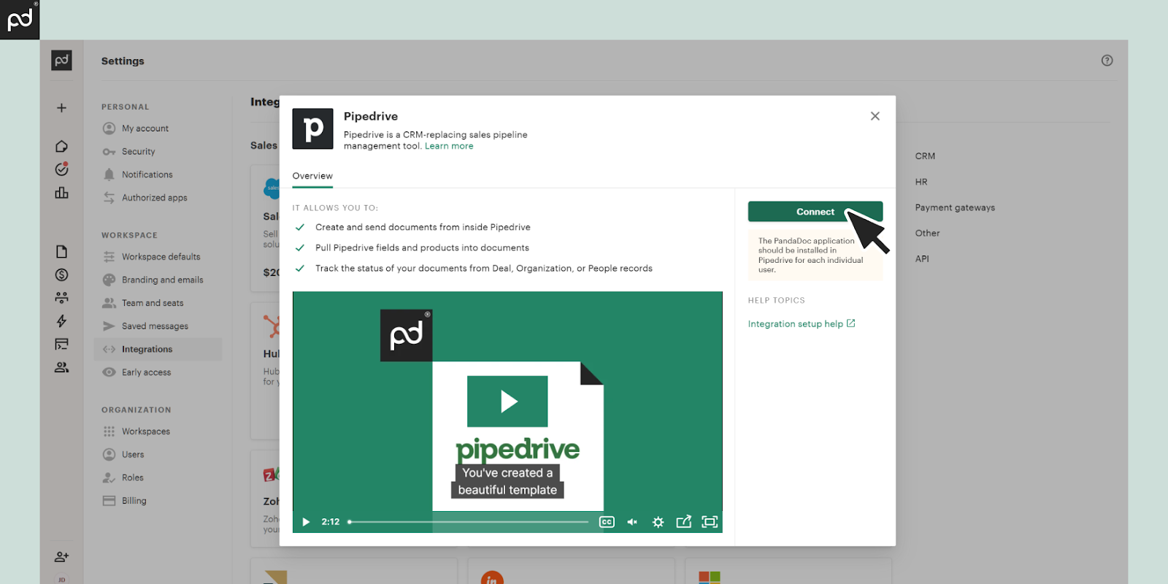Open the Home icon in sidebar
The image size is (1168, 584).
click(61, 147)
